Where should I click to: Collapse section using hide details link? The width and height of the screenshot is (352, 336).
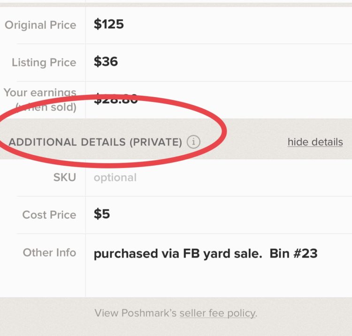(x=315, y=142)
